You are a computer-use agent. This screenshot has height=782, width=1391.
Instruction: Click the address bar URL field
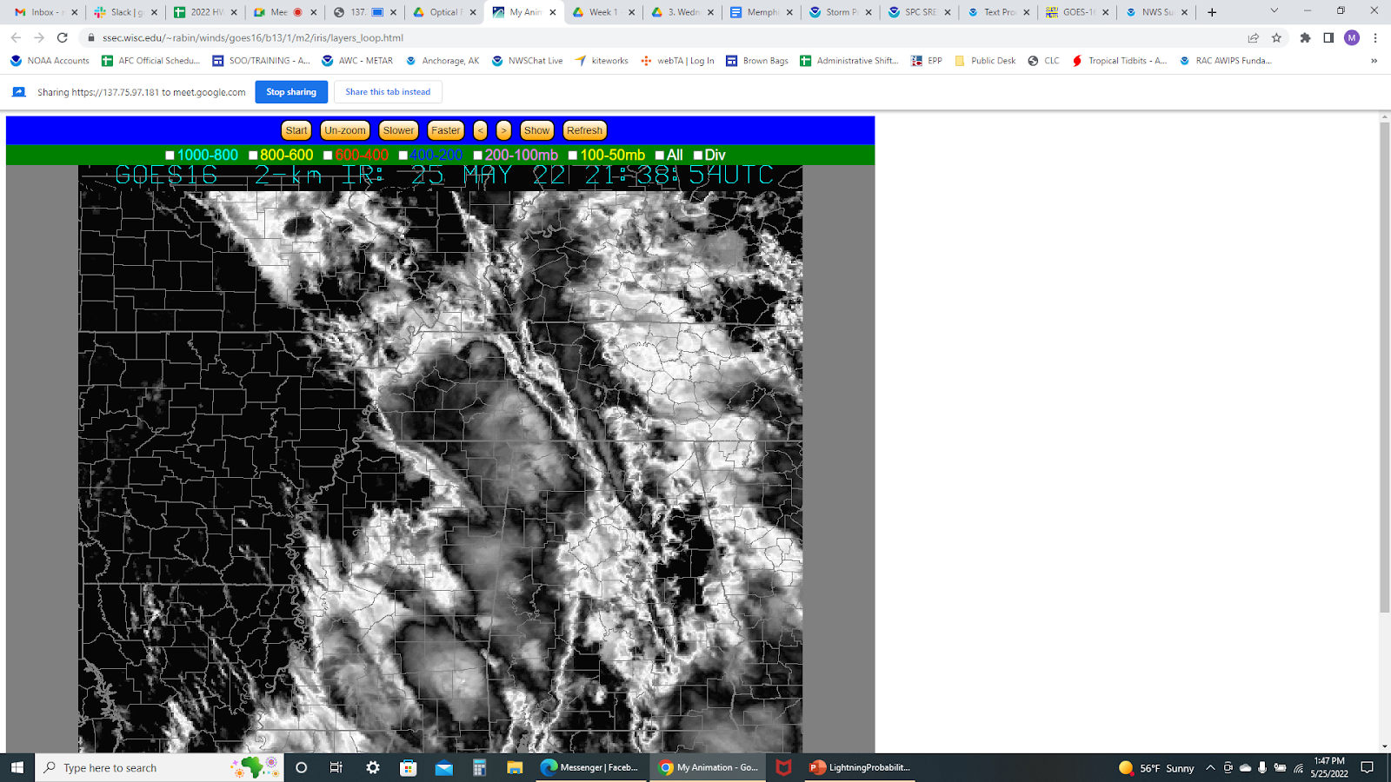click(x=661, y=37)
